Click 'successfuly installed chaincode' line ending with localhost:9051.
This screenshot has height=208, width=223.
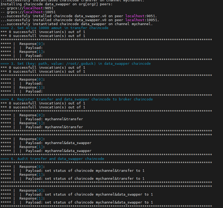tap(79, 16)
